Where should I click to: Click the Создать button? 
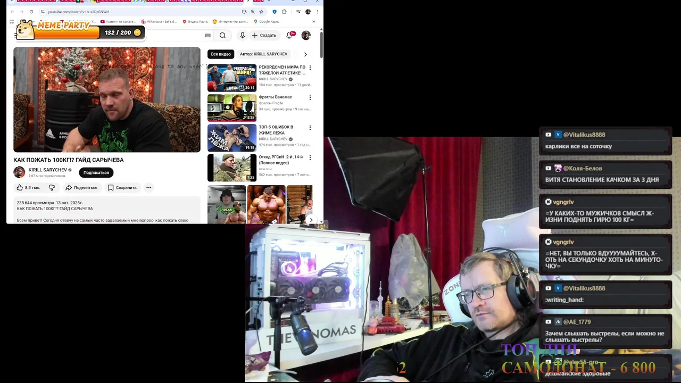(264, 35)
